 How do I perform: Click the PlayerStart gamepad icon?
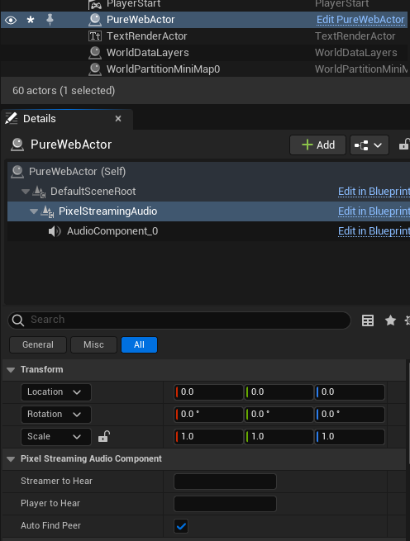(94, 5)
